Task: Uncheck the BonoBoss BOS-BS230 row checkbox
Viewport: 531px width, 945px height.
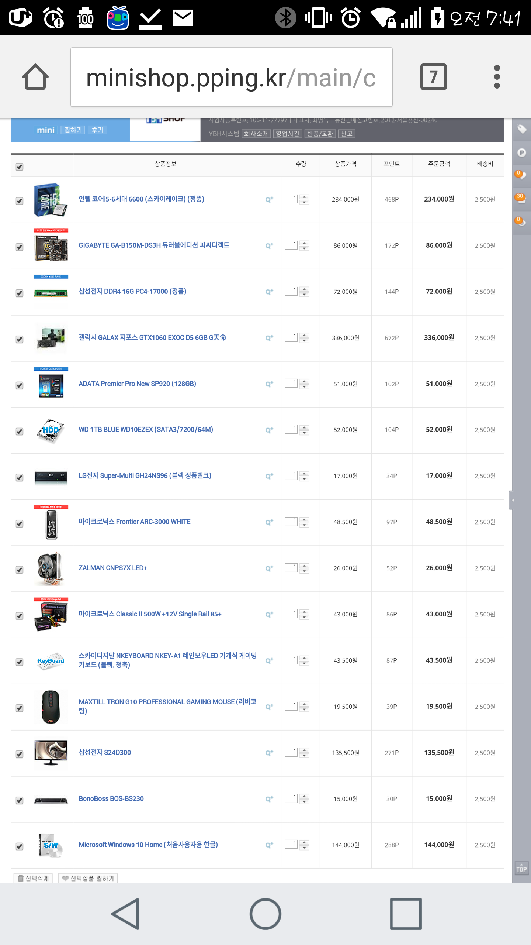Action: click(x=20, y=800)
